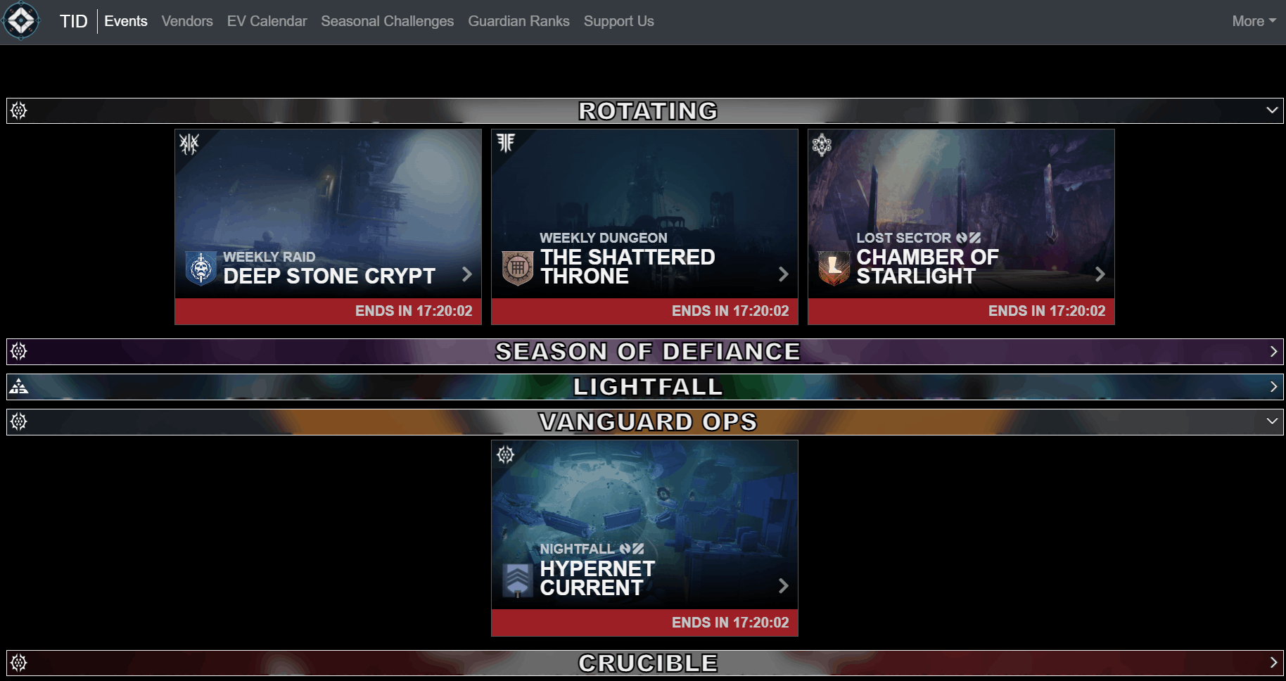This screenshot has height=681, width=1286.
Task: Click the Lost Sector icon on Chamber of Starlight card
Action: pos(822,144)
